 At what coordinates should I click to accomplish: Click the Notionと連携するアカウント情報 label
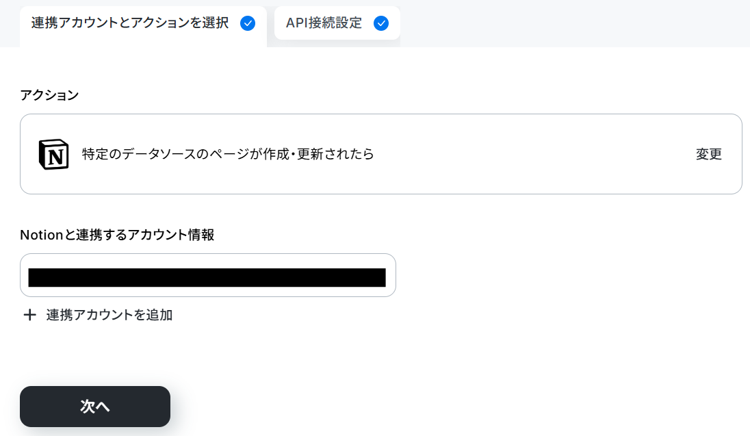[x=117, y=235]
